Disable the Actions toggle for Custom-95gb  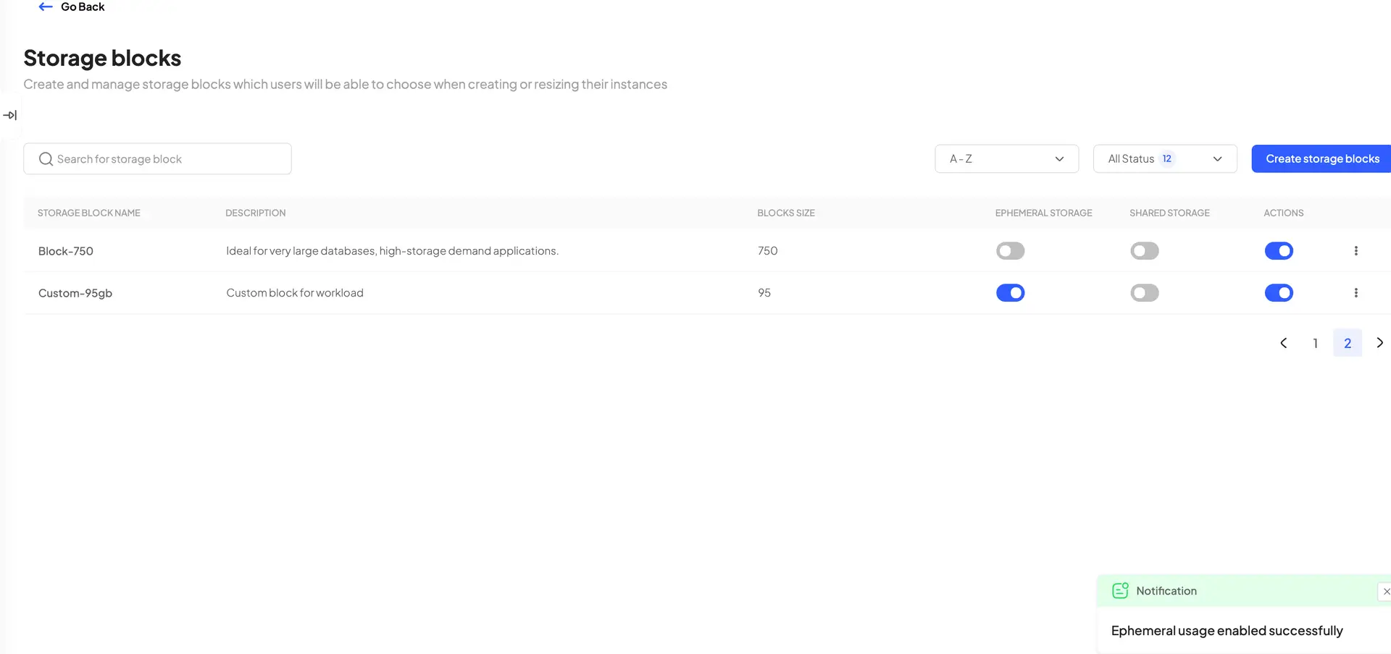pyautogui.click(x=1279, y=292)
